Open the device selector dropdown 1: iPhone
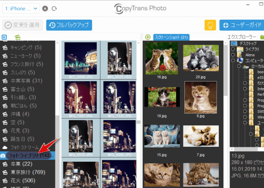 point(21,9)
